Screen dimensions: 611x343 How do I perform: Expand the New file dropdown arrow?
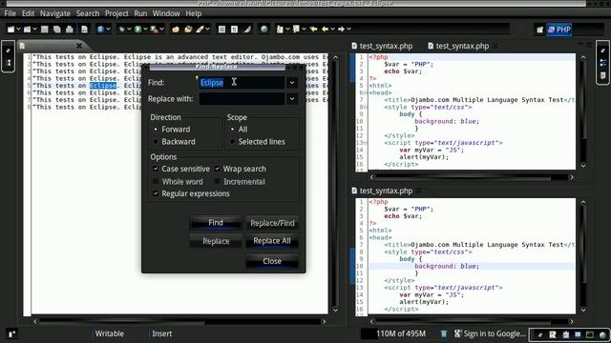coord(18,30)
